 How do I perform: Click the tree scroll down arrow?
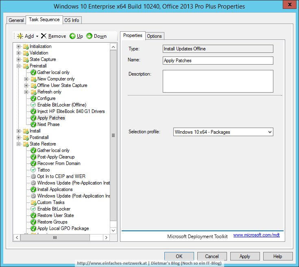113,230
